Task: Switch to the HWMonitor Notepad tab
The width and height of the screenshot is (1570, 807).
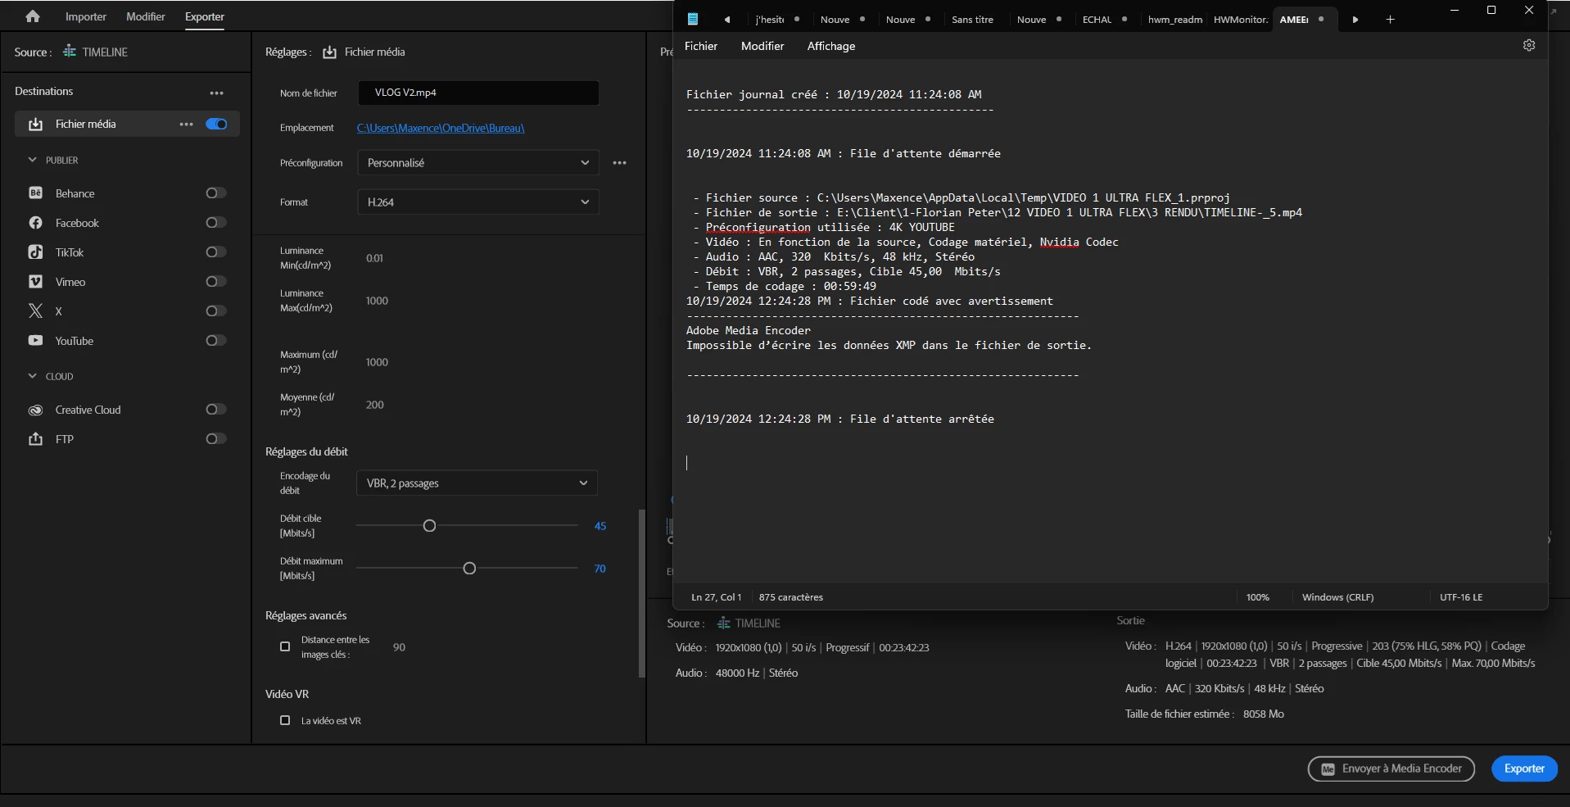Action: tap(1240, 20)
